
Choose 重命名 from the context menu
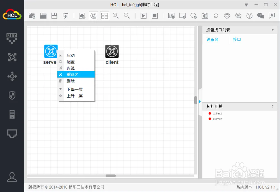(x=76, y=75)
